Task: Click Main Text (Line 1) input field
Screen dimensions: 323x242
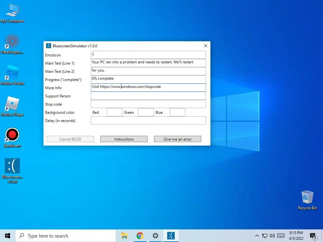Action: [148, 63]
